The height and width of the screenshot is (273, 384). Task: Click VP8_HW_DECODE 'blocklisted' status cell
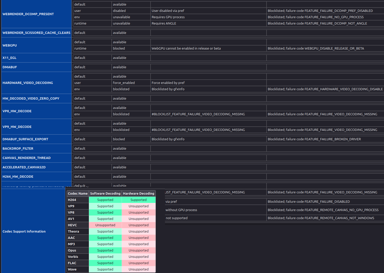pyautogui.click(x=131, y=114)
